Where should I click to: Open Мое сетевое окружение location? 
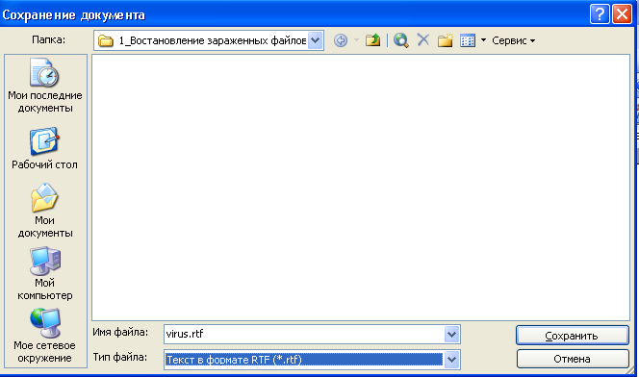(45, 336)
